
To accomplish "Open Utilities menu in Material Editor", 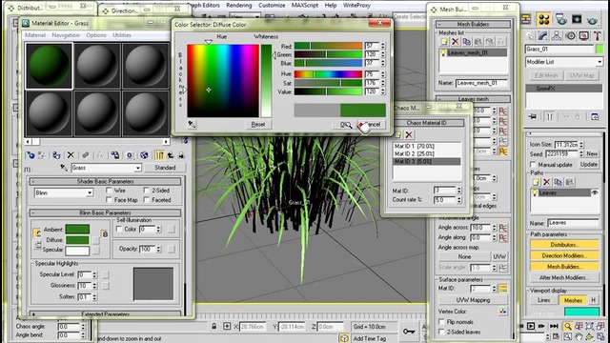I will click(x=122, y=35).
